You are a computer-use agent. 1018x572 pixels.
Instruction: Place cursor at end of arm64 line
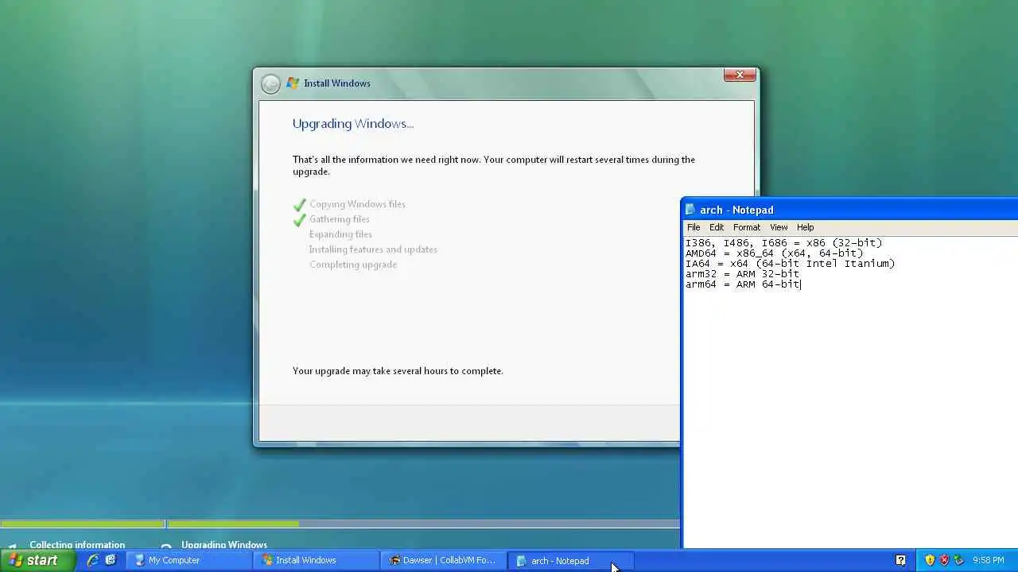(x=801, y=284)
